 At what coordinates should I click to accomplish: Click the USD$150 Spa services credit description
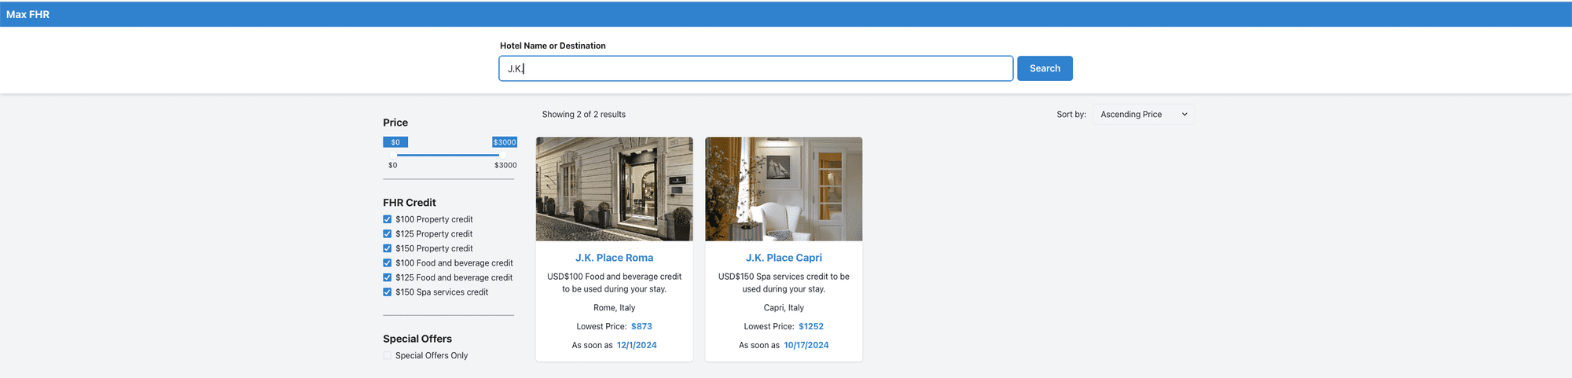(784, 283)
